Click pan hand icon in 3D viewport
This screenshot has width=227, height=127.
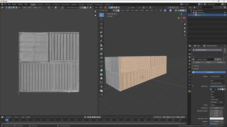[184, 28]
